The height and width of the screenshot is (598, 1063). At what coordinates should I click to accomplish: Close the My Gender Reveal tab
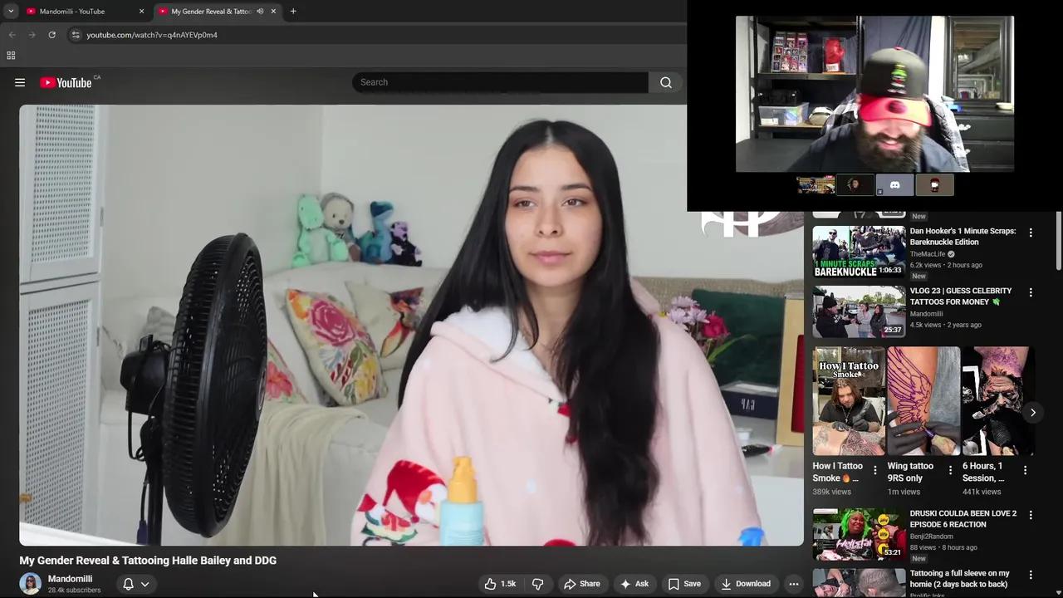(273, 12)
